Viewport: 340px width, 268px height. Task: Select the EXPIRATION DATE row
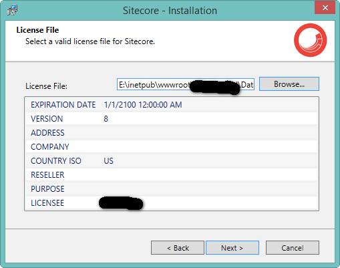pos(172,105)
